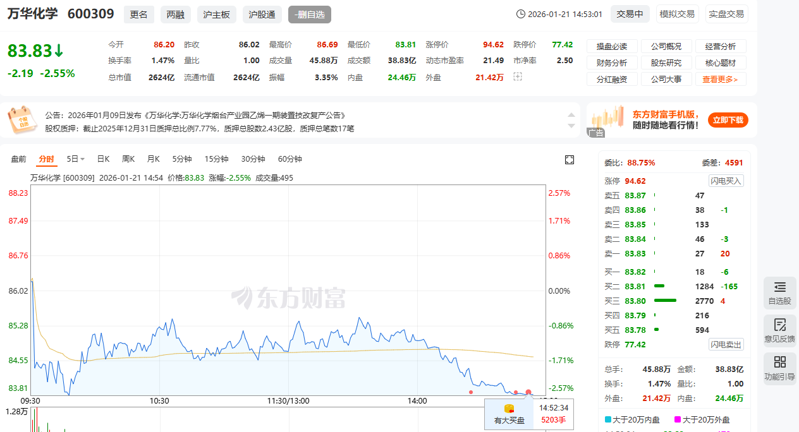Click the 总市值 2624亿 value
Screen dimensions: 799x432
click(x=161, y=78)
